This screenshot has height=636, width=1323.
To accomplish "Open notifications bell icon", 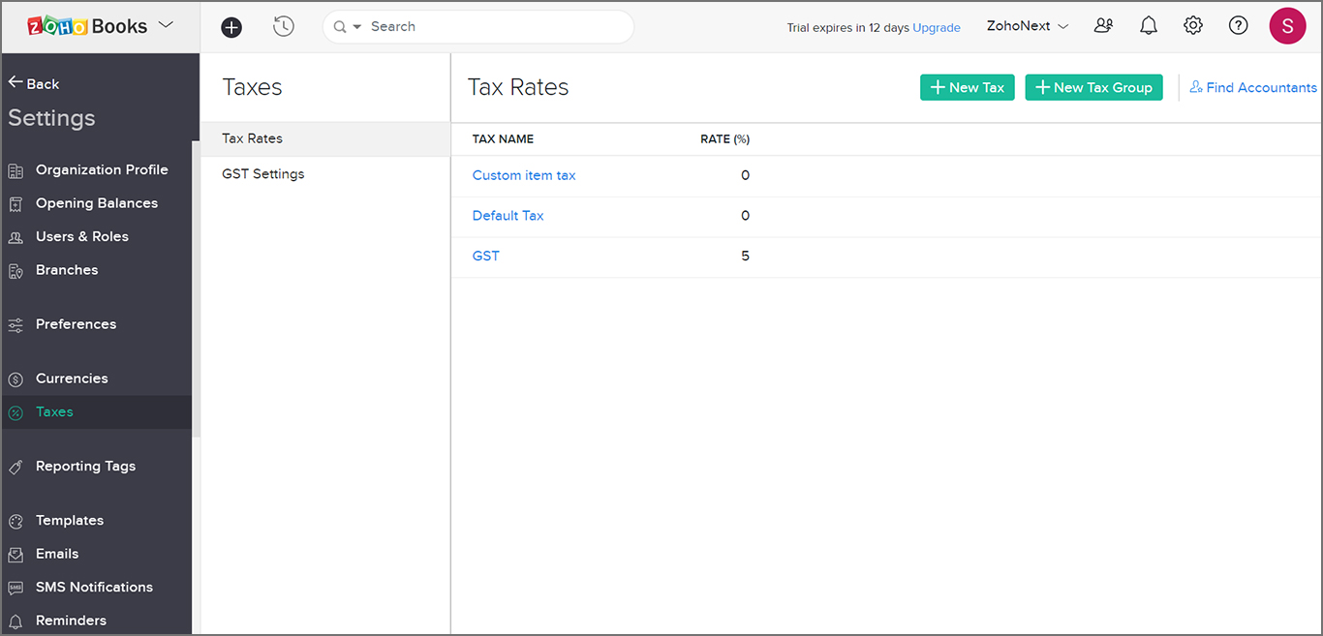I will pos(1148,26).
